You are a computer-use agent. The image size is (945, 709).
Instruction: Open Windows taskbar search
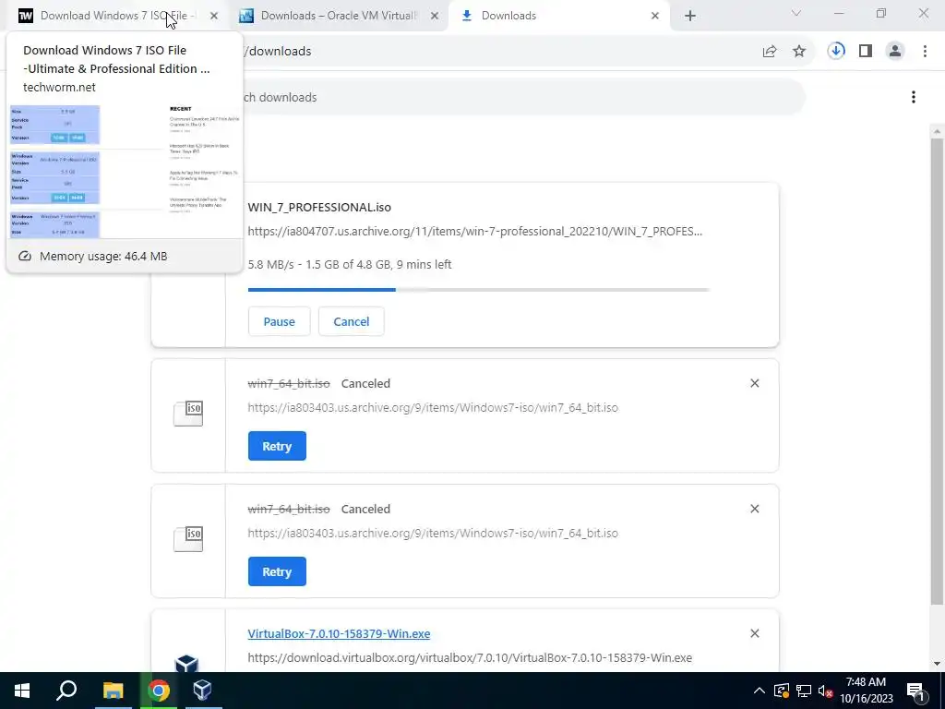pyautogui.click(x=66, y=691)
